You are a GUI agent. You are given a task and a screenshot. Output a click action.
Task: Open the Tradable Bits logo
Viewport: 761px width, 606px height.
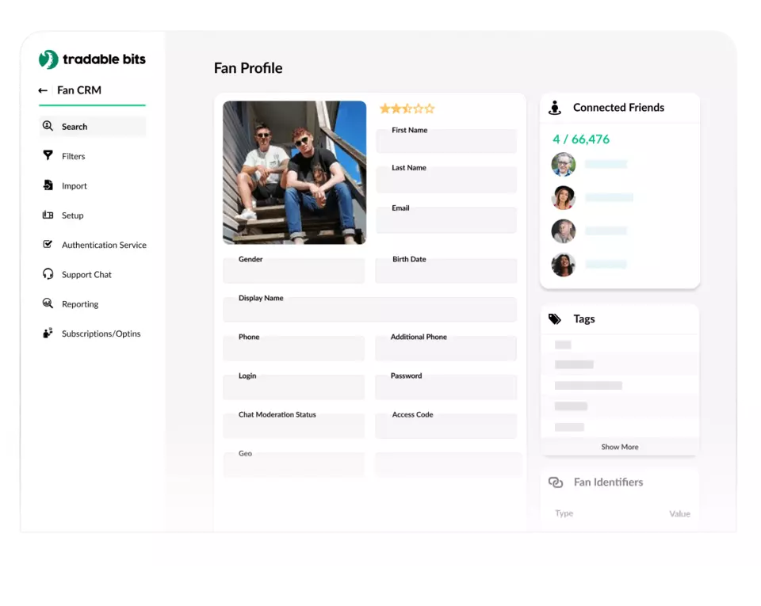[92, 59]
